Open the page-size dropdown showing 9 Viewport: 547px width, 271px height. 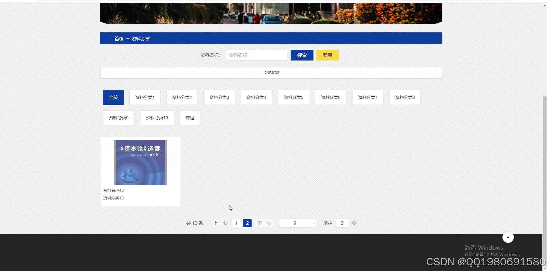[x=295, y=223]
